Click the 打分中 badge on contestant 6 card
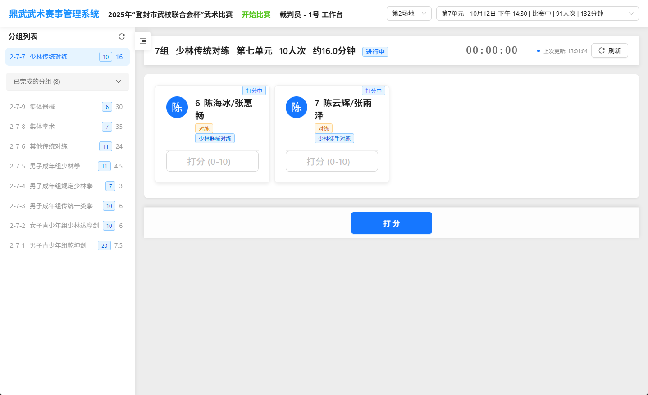The height and width of the screenshot is (395, 648). (x=254, y=91)
